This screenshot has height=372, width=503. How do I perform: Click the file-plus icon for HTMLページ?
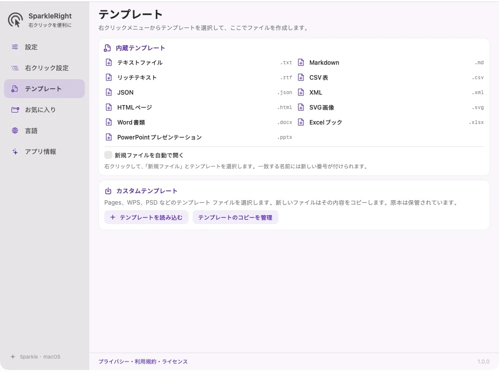109,107
